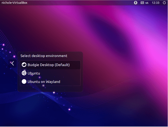Open the power menu icon

click(x=164, y=3)
